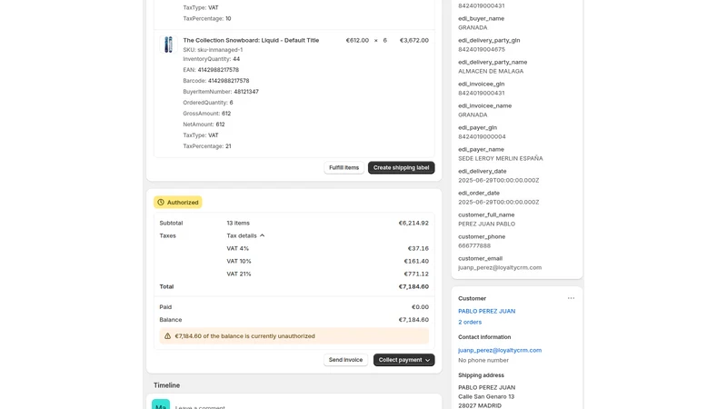This screenshot has width=727, height=409.
Task: Select the shipping address line Calle San Genaro 13
Action: click(486, 396)
